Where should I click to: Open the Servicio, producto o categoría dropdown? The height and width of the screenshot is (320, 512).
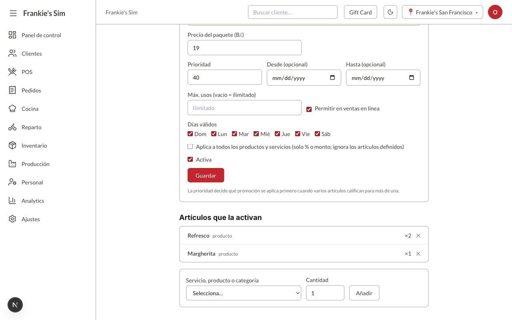pyautogui.click(x=244, y=293)
